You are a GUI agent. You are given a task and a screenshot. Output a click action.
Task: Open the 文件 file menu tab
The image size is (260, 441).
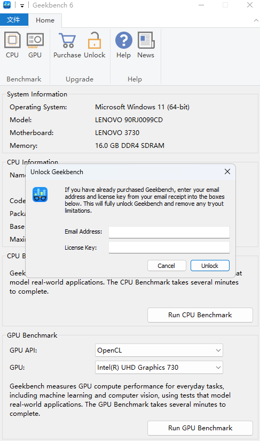click(14, 20)
